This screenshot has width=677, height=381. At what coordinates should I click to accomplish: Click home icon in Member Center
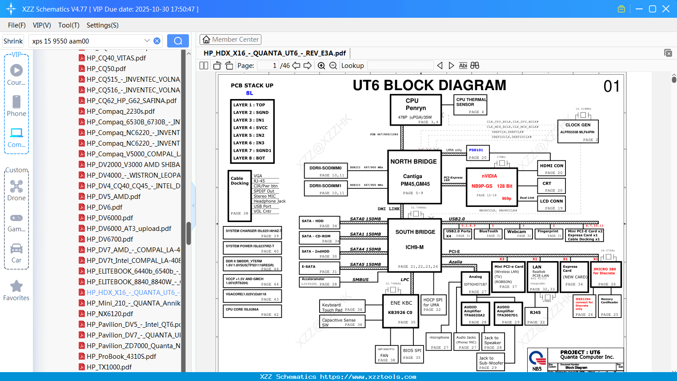(206, 40)
